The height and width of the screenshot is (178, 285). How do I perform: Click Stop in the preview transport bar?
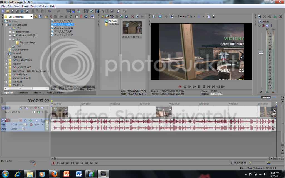click(x=204, y=87)
